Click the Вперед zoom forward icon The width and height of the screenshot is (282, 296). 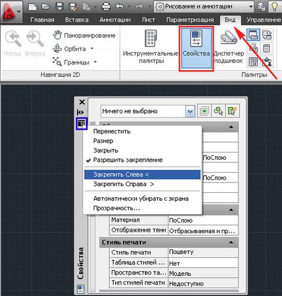point(35,43)
